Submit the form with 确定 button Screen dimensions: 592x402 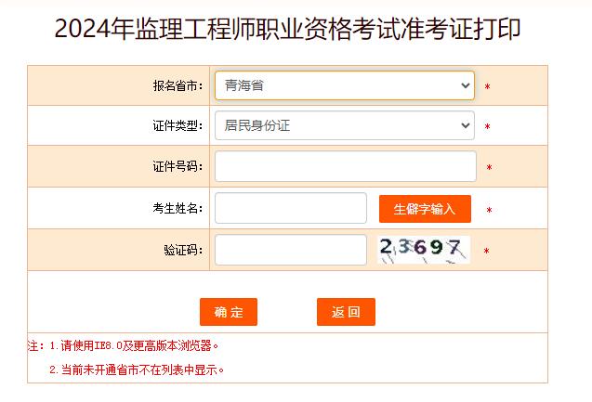[229, 312]
